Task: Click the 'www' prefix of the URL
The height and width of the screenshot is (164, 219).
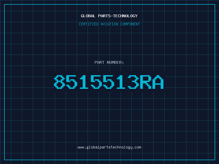Action: click(81, 147)
